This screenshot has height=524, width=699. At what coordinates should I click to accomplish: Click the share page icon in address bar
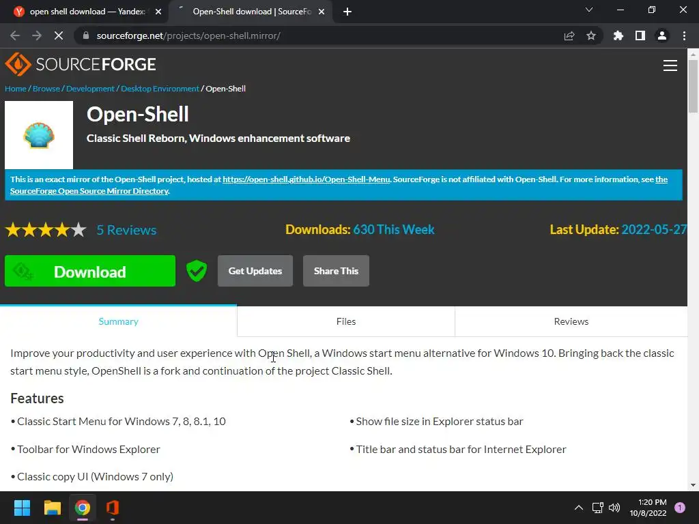(569, 35)
